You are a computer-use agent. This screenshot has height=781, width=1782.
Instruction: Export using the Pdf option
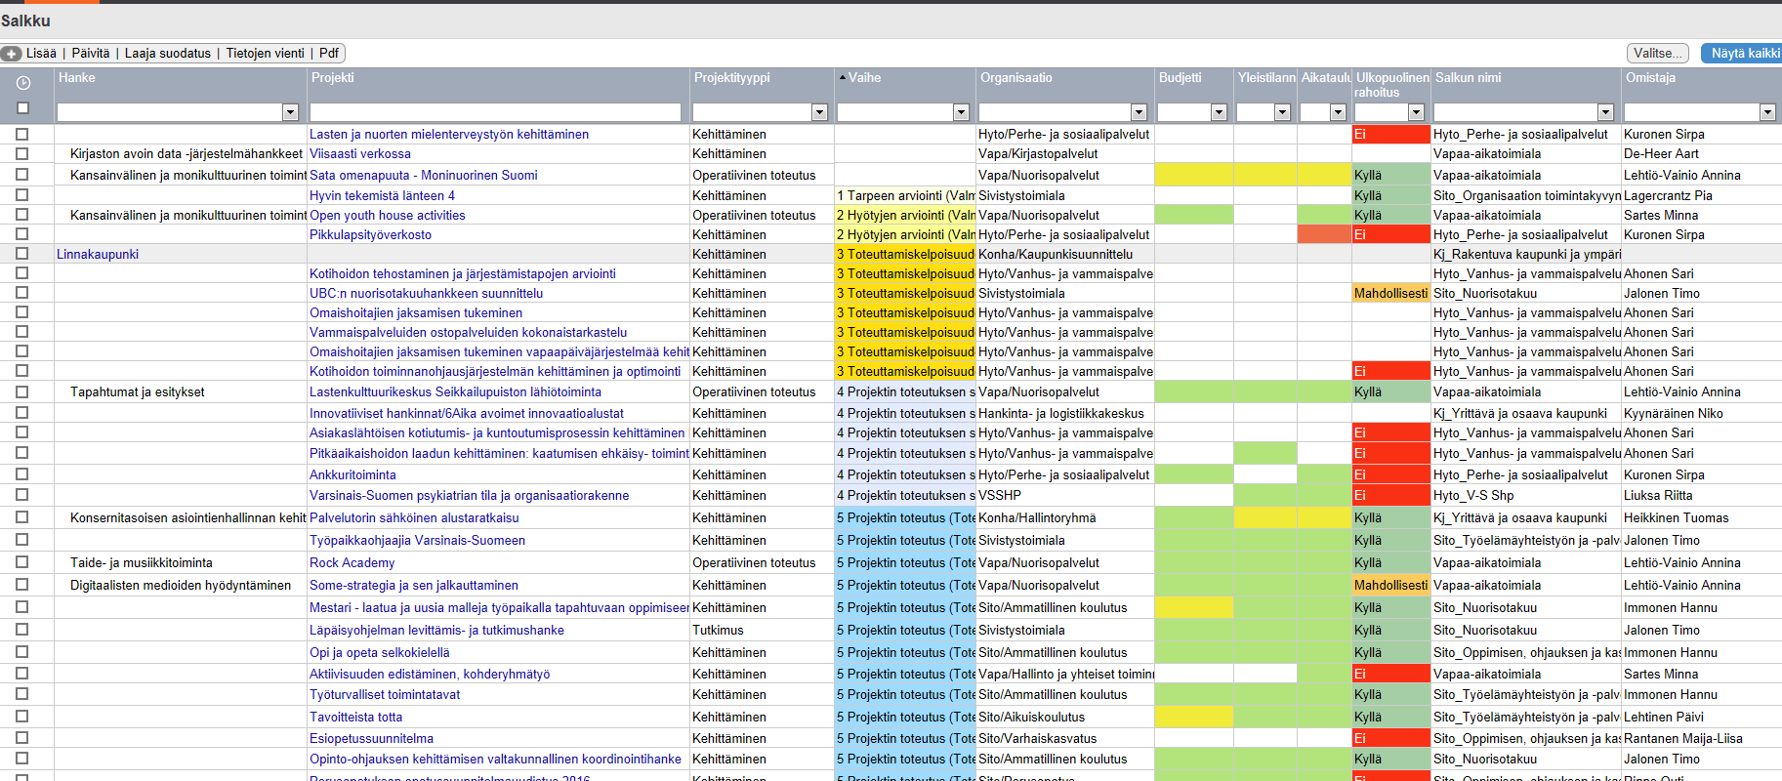click(329, 54)
